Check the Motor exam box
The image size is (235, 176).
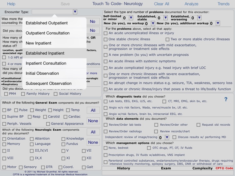click(4, 167)
